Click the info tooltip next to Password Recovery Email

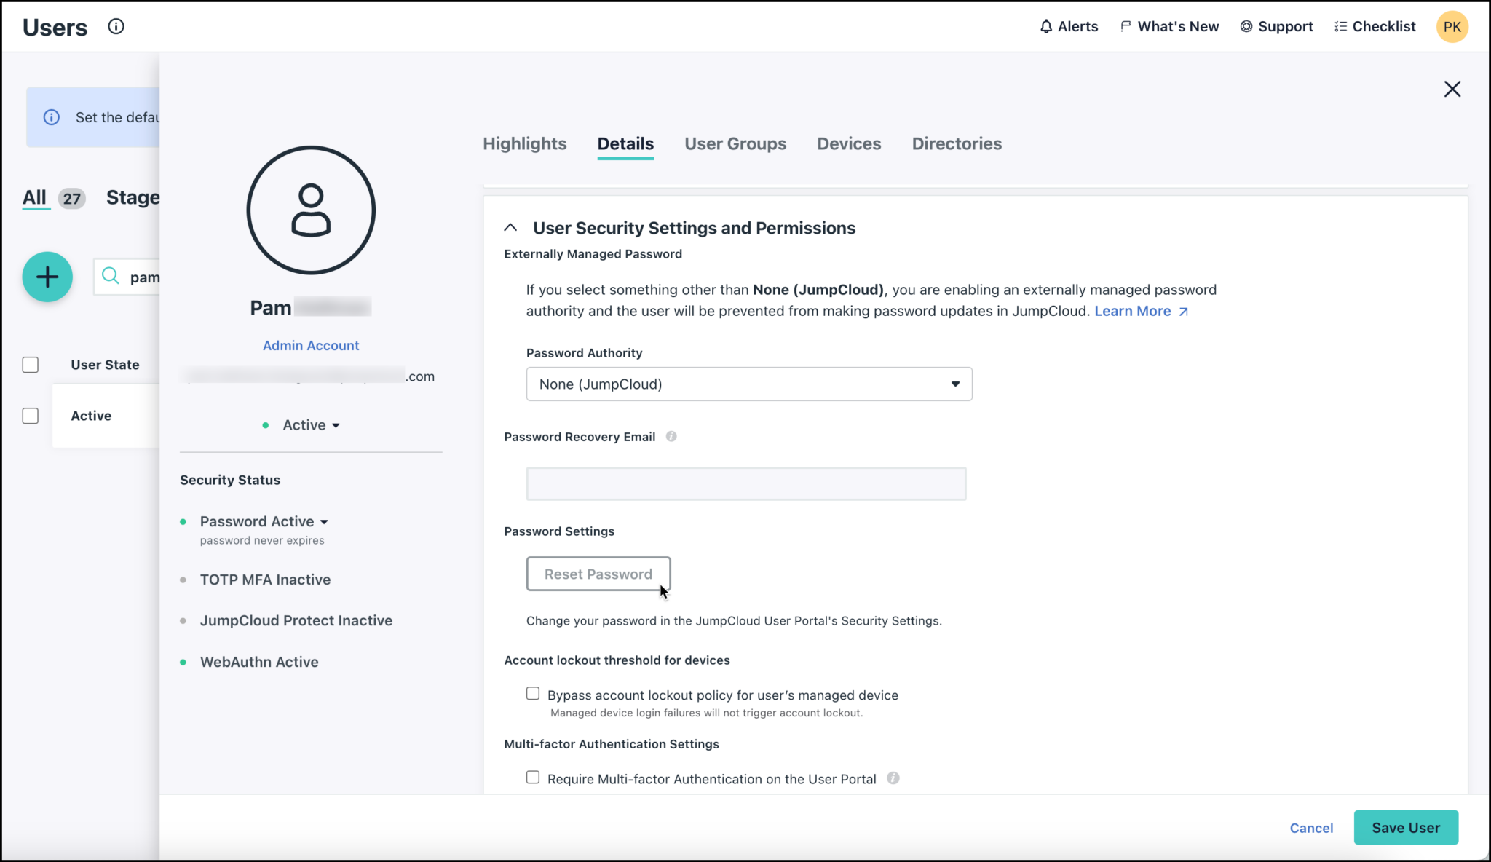pos(671,436)
